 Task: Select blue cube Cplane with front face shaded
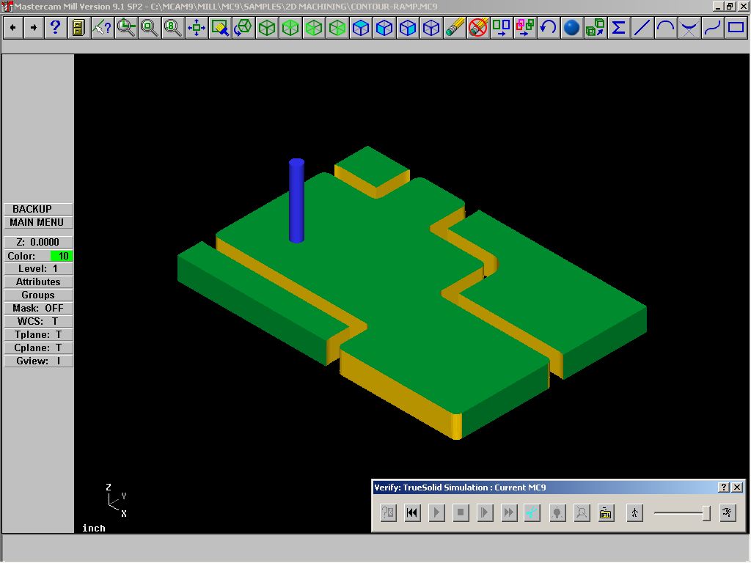click(x=384, y=28)
